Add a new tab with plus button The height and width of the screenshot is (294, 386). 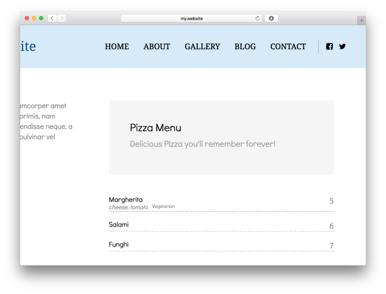[x=362, y=20]
